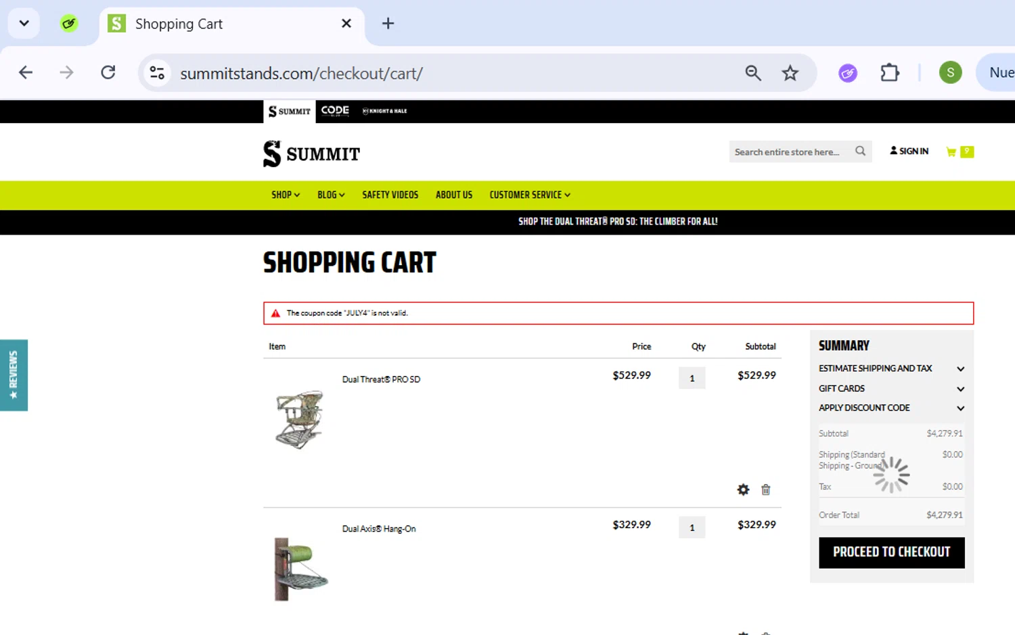Open Dual Threat PRO SD product link

381,379
